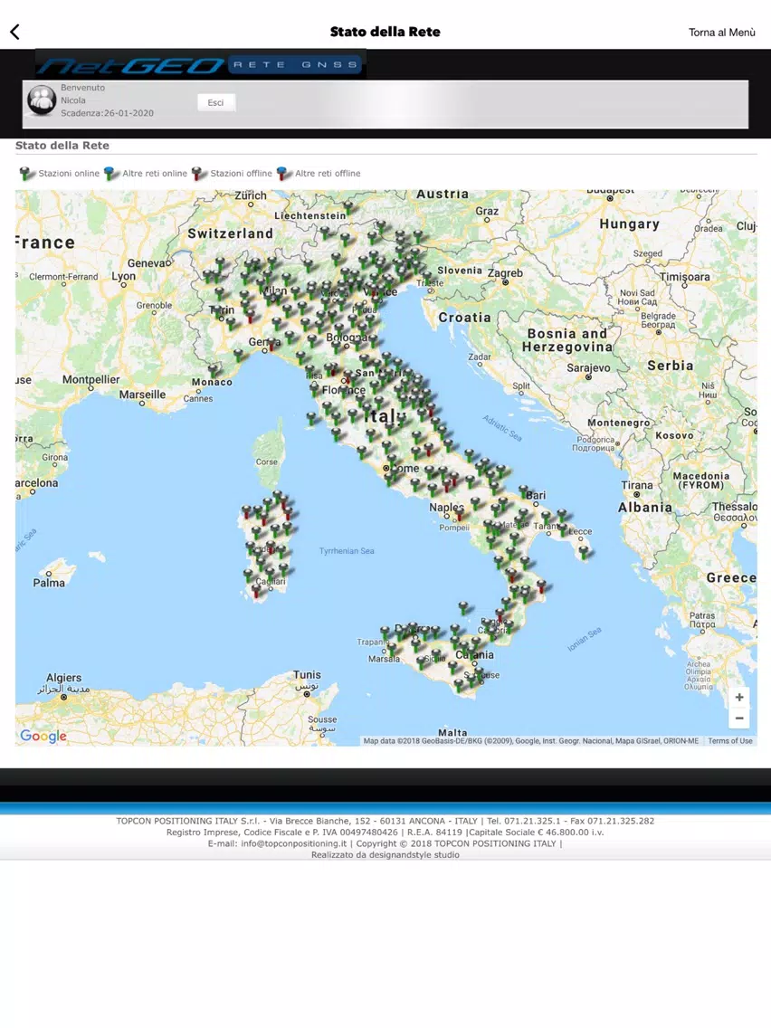Select the isolated island station north of Sicily
This screenshot has height=1028, width=771.
(463, 606)
